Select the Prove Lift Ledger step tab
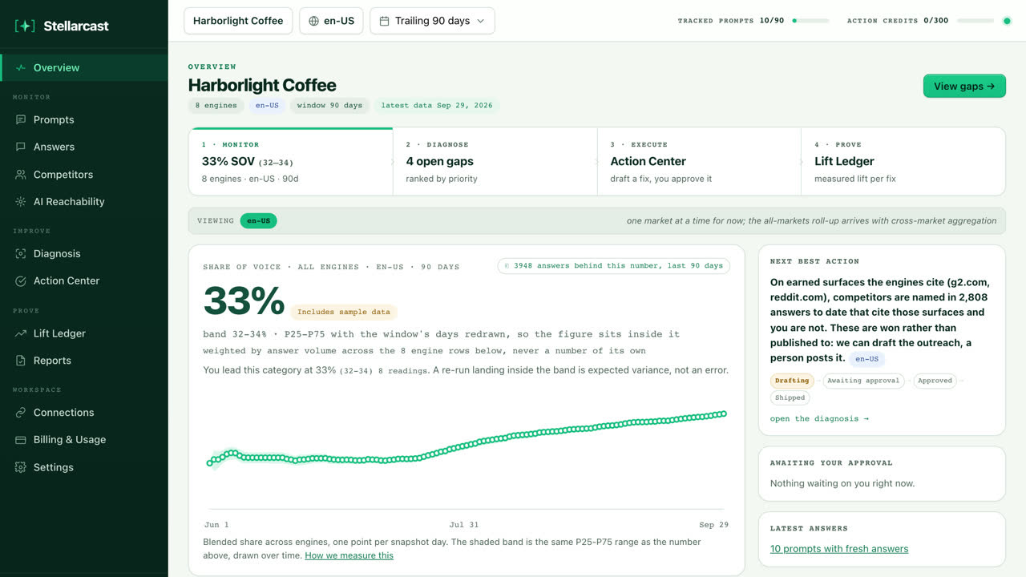 point(903,161)
